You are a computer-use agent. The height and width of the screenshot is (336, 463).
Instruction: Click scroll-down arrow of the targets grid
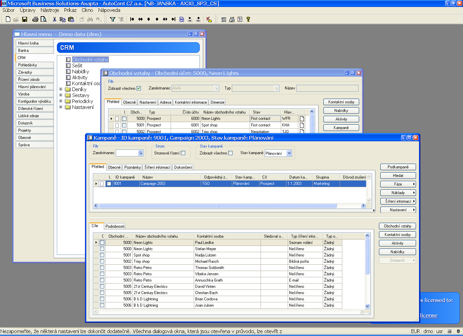(367, 306)
